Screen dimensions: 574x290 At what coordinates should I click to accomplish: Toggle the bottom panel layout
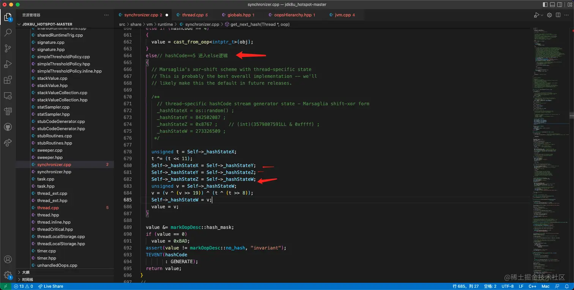553,5
